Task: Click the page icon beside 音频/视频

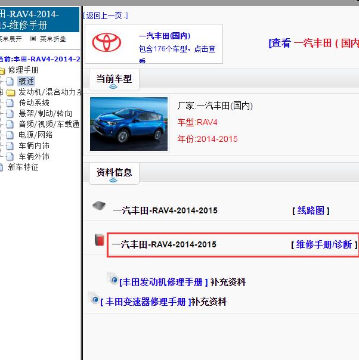Action: (x=10, y=124)
